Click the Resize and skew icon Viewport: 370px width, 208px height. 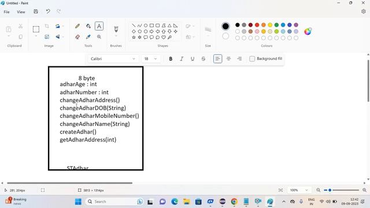pos(47,36)
